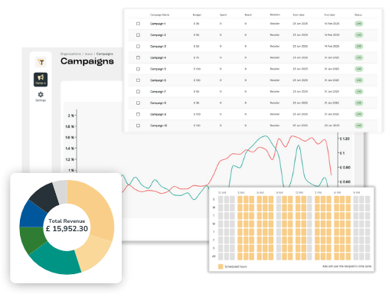Click the £ 1.20 axis label on chart
Image resolution: width=392 pixels, height=294 pixels.
(345, 139)
